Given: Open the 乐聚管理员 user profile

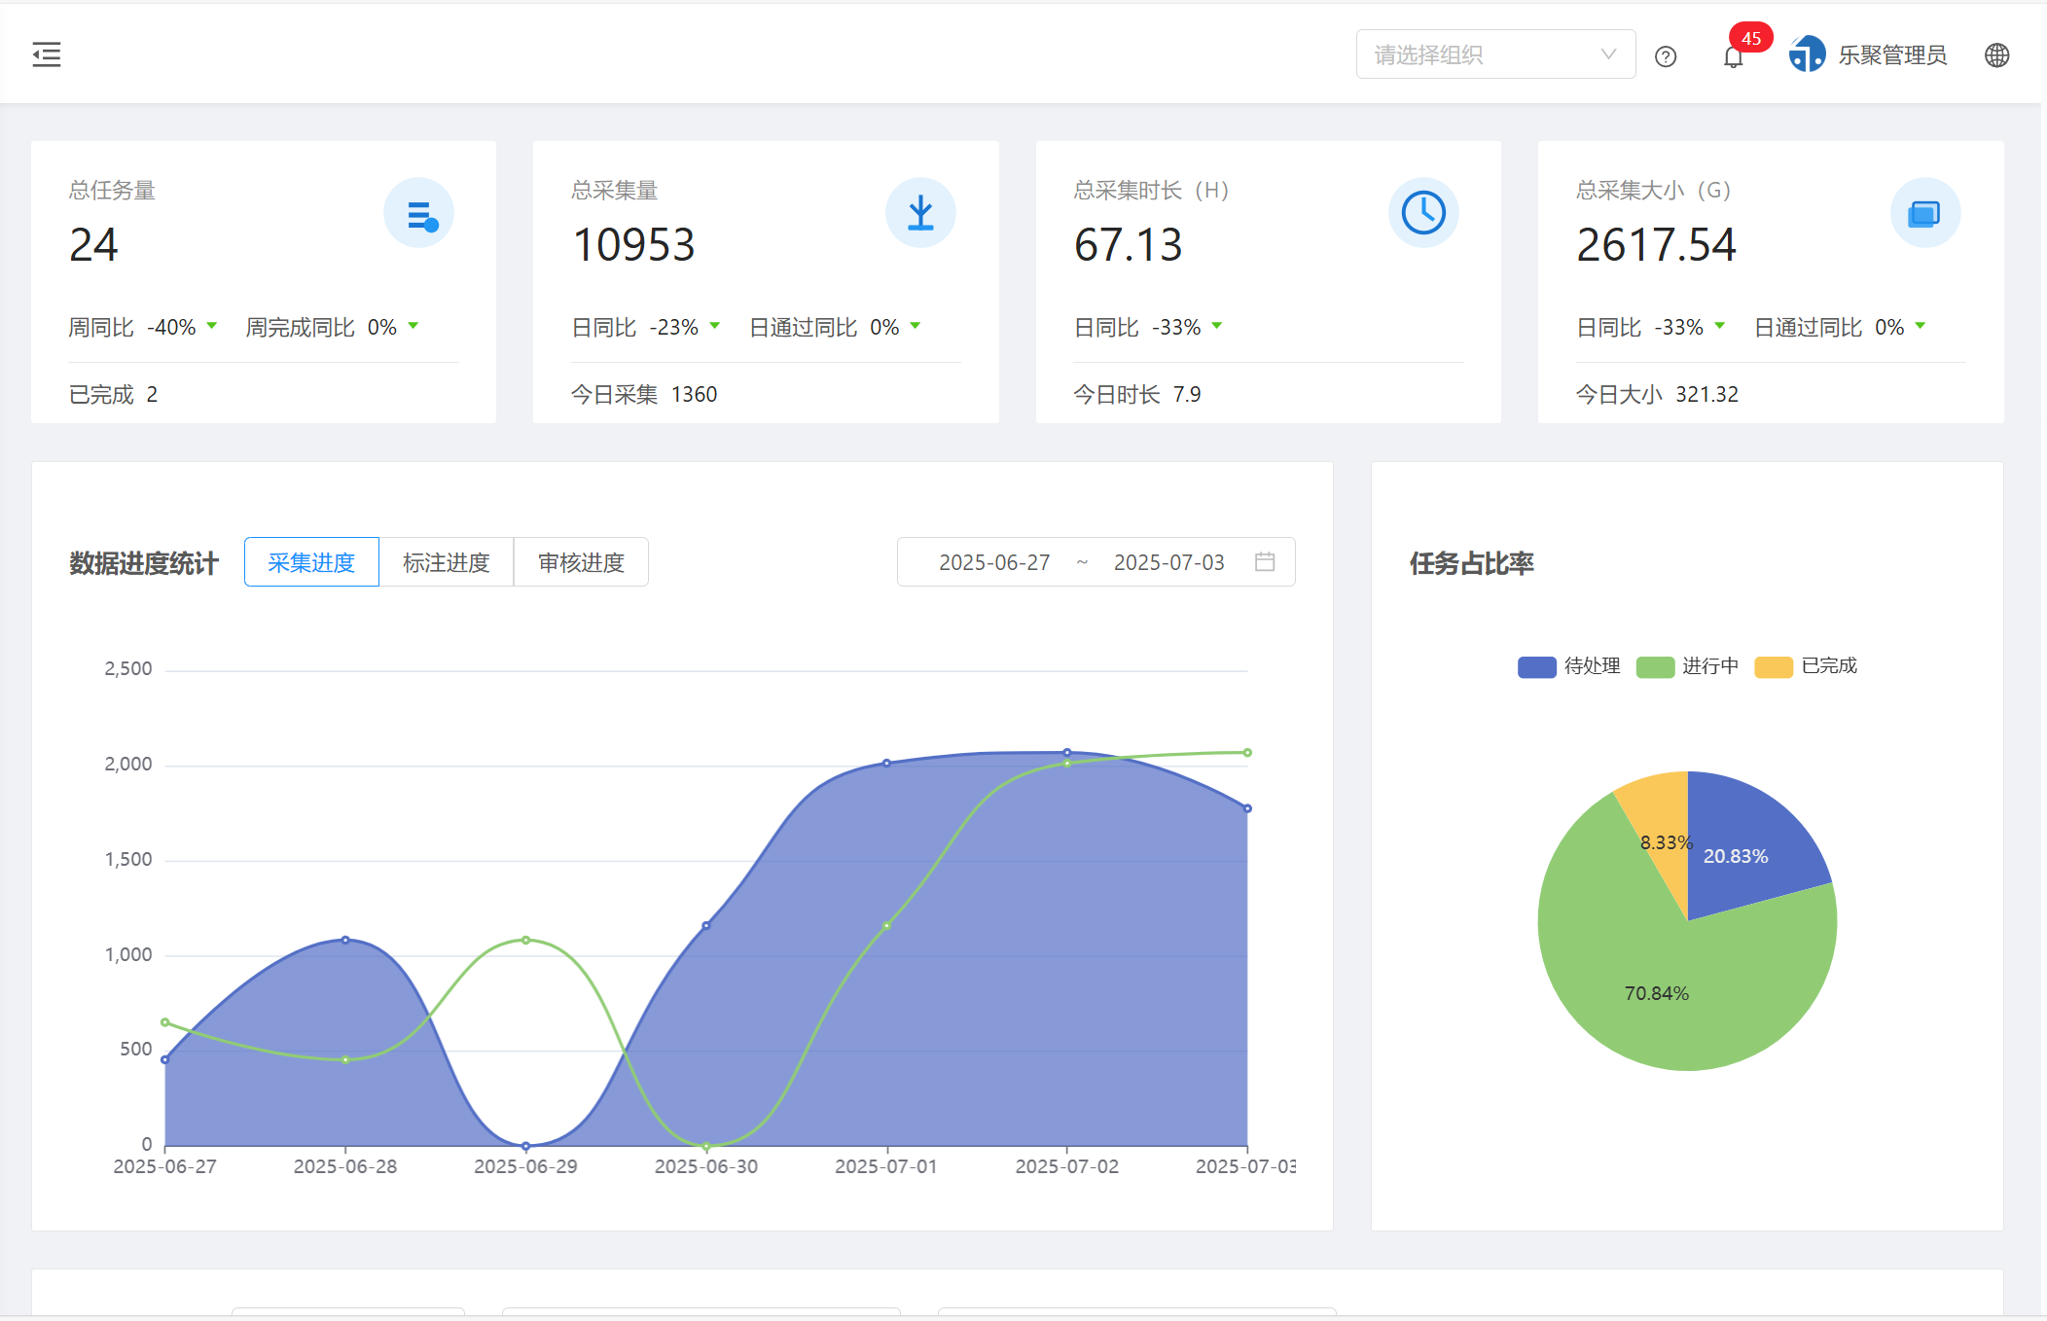Looking at the screenshot, I should (x=1868, y=55).
